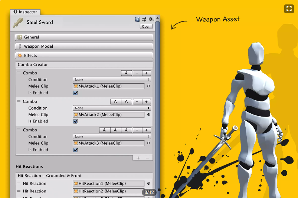Disable Is Enabled for MyAttack1 combo
Screen dimensions: 298x198
click(75, 93)
